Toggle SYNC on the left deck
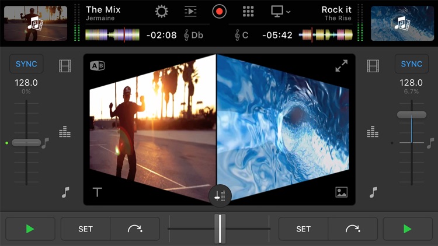This screenshot has height=246, width=438. point(26,64)
